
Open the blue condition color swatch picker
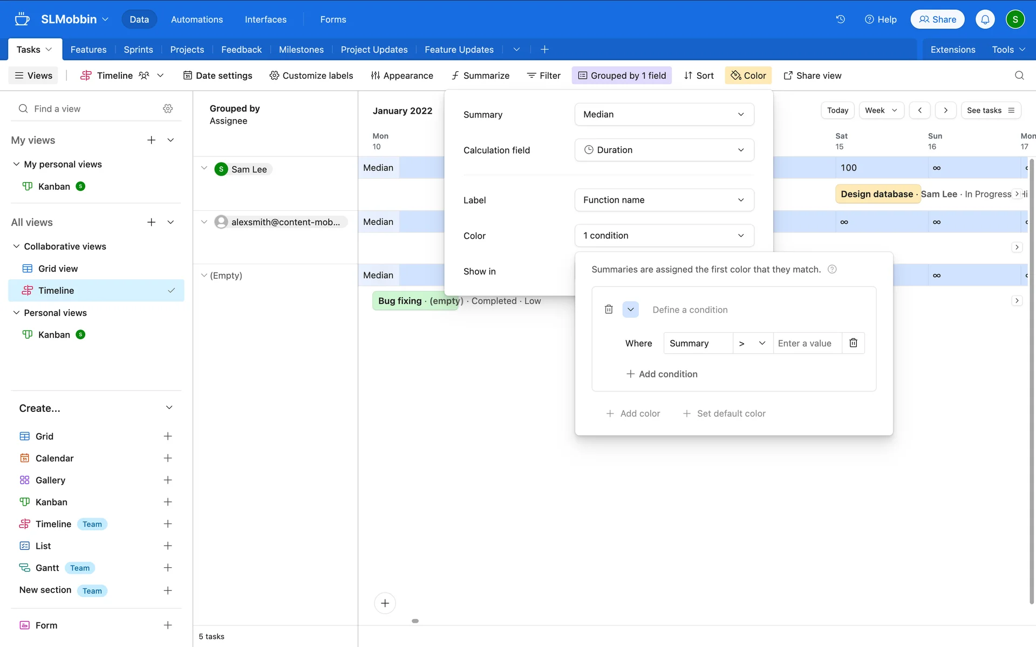point(630,309)
